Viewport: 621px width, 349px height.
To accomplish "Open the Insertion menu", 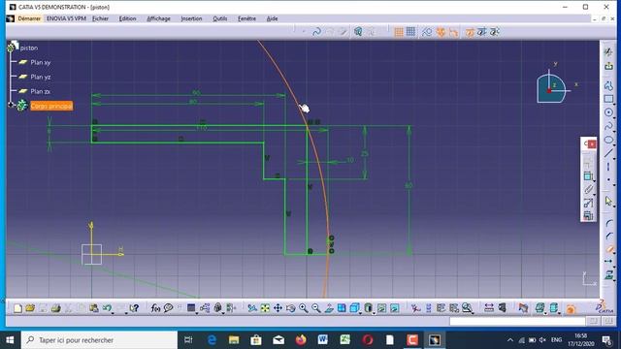I will (x=191, y=18).
